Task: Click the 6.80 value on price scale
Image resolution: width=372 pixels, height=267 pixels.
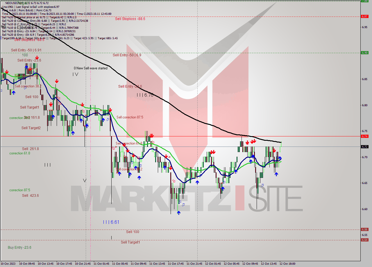Action: pos(364,105)
